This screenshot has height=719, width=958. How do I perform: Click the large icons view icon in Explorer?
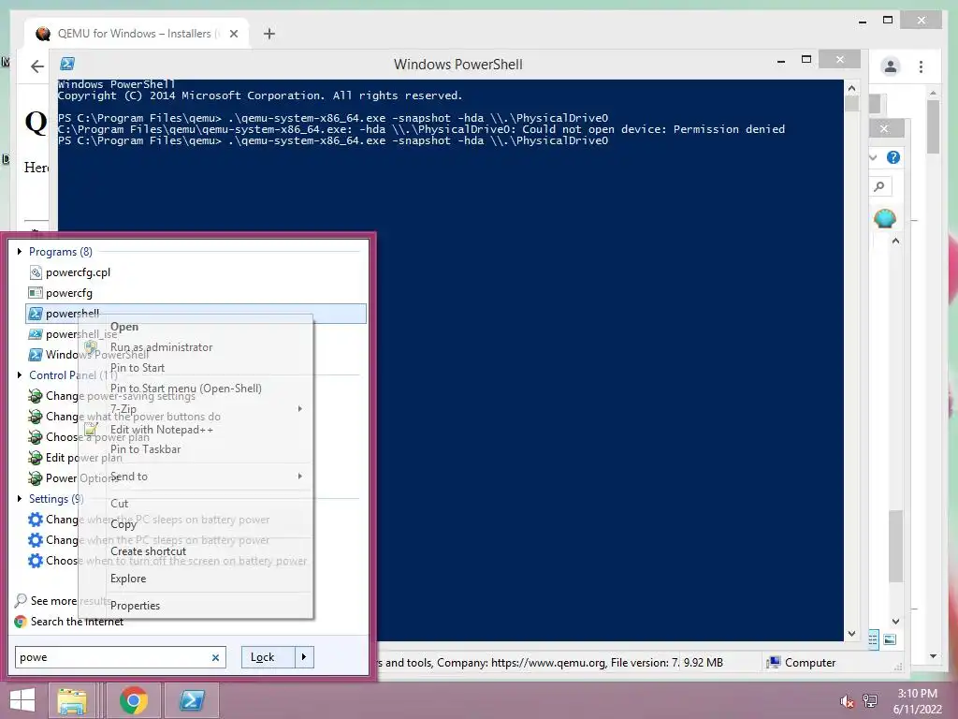coord(890,639)
